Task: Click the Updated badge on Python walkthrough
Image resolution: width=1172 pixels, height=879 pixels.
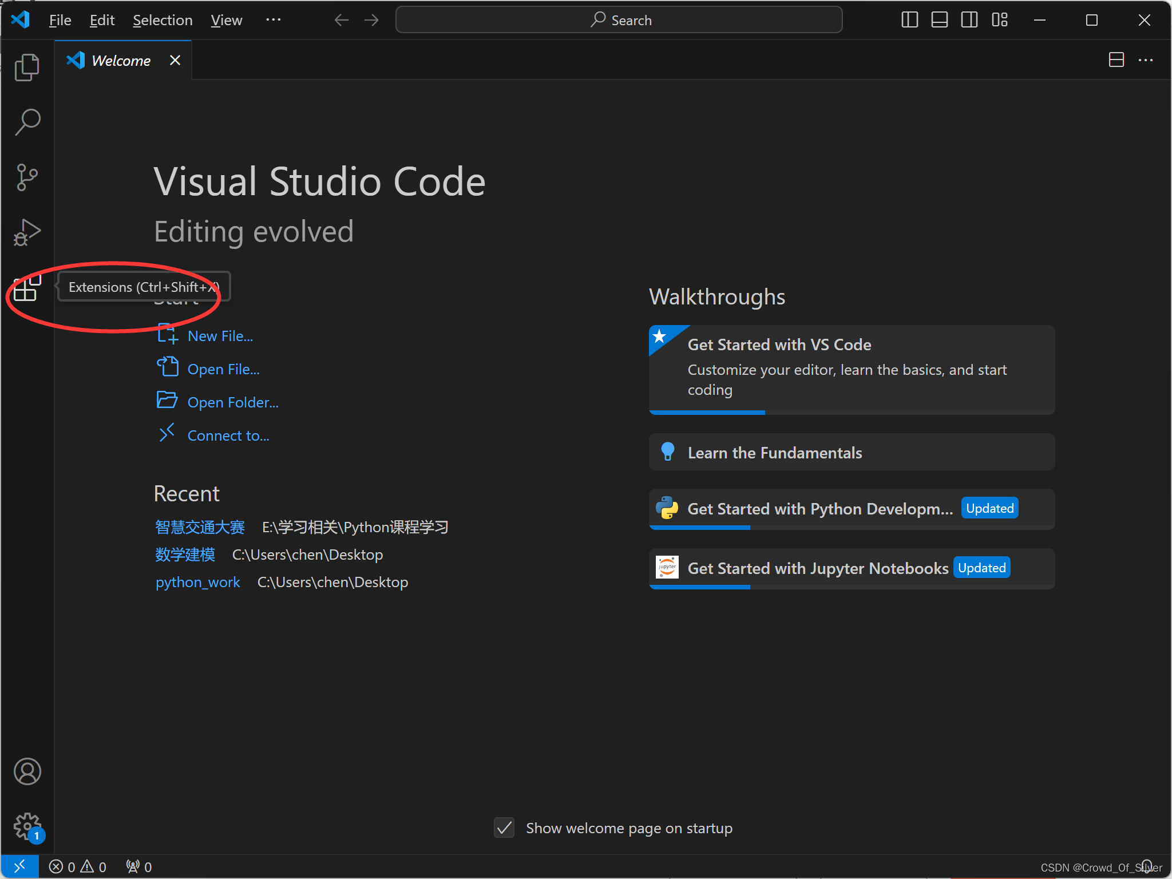Action: coord(989,508)
